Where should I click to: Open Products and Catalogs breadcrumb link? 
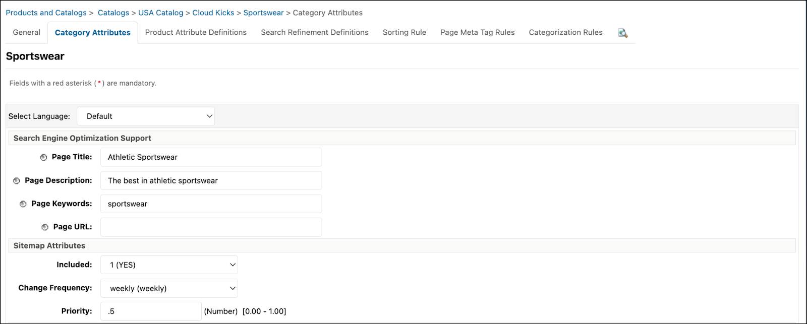click(x=46, y=13)
